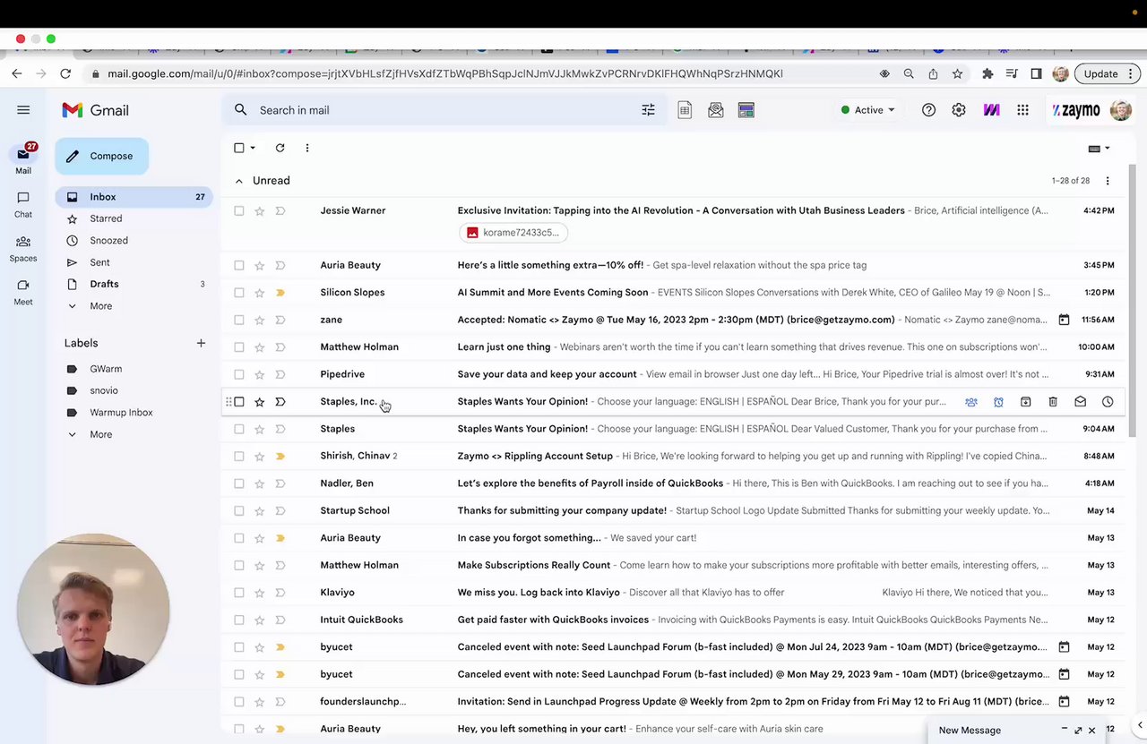Click the refresh inbox icon
The image size is (1147, 744).
point(280,148)
